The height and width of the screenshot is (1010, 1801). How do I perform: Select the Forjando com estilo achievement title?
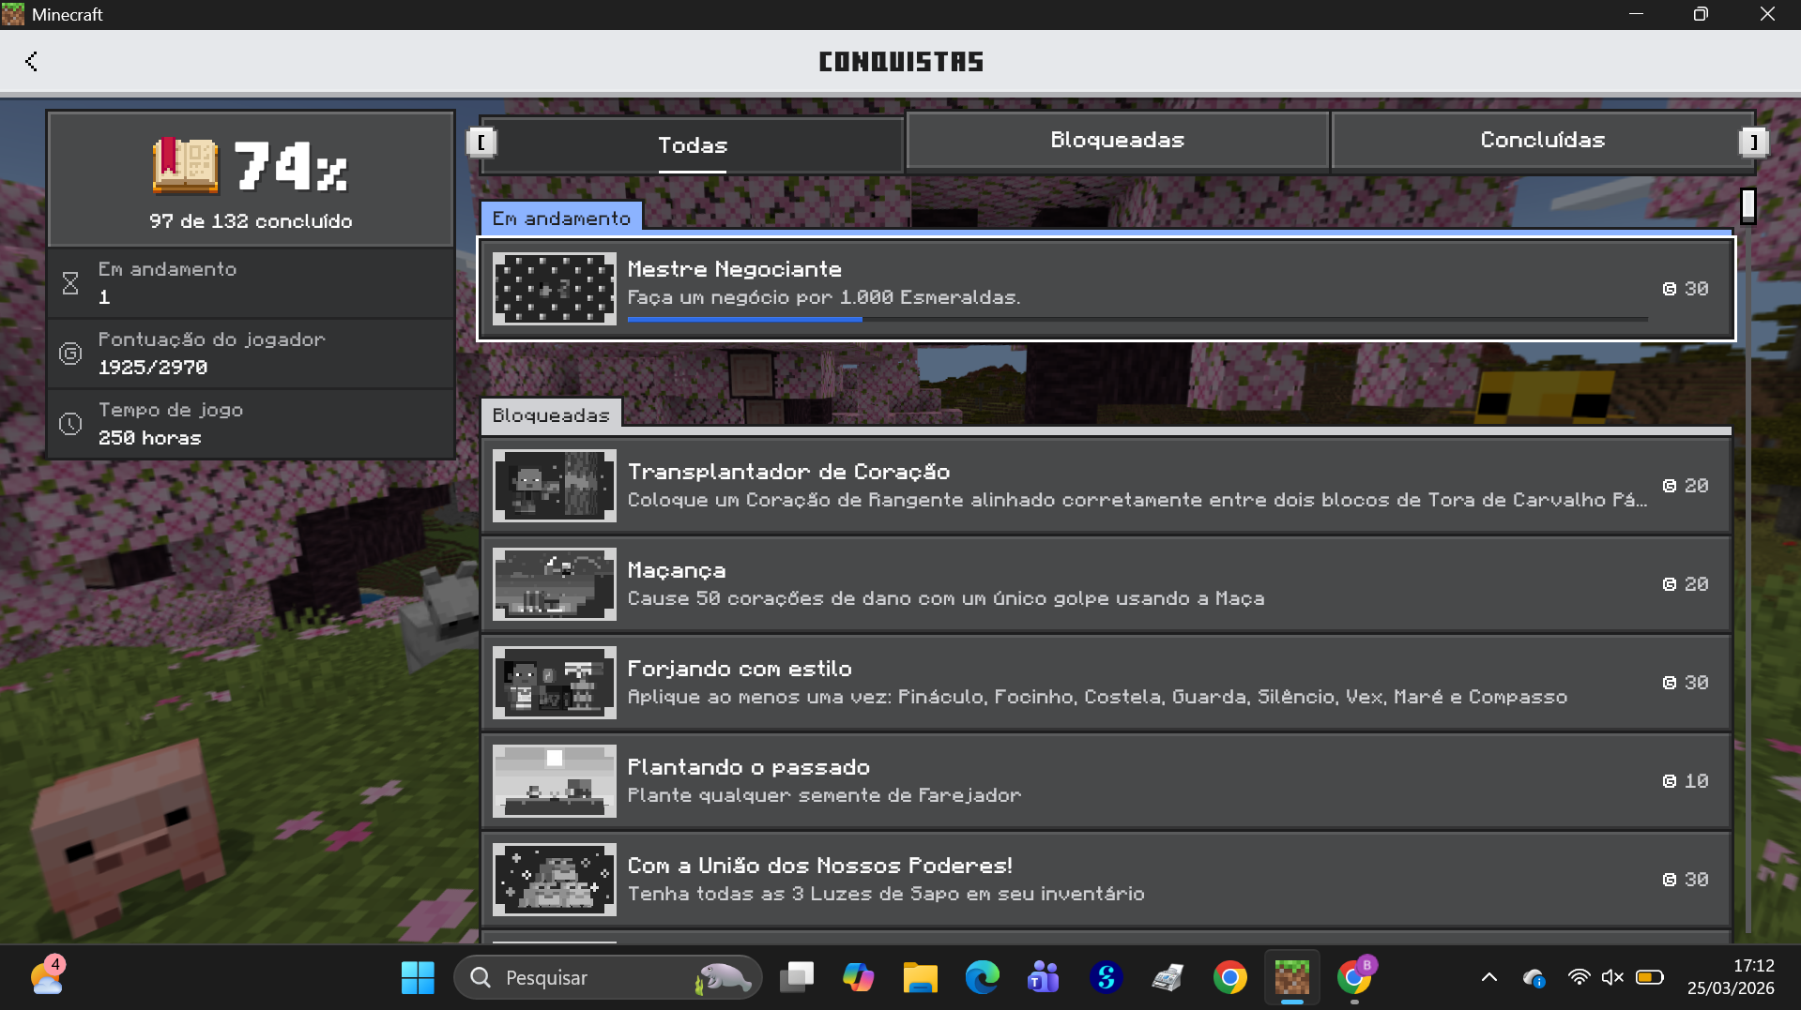coord(740,669)
